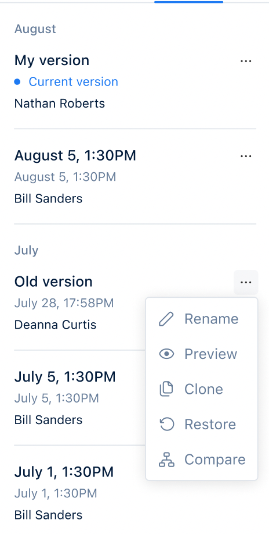Click the copy icon beside Clone
The image size is (269, 534).
(166, 389)
